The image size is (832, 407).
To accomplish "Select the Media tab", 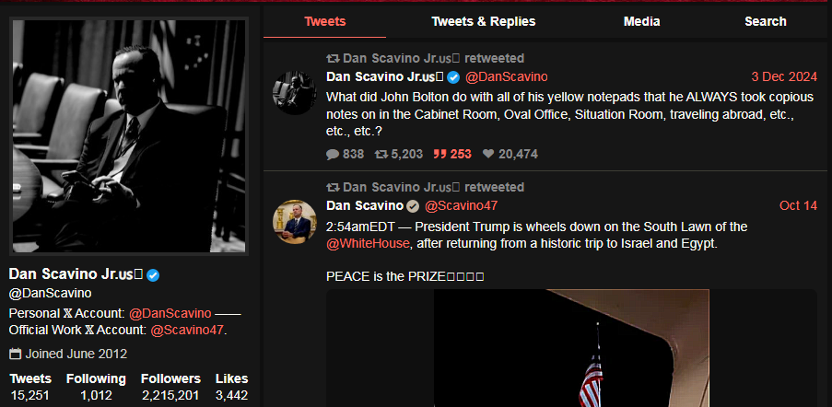I will pyautogui.click(x=641, y=21).
